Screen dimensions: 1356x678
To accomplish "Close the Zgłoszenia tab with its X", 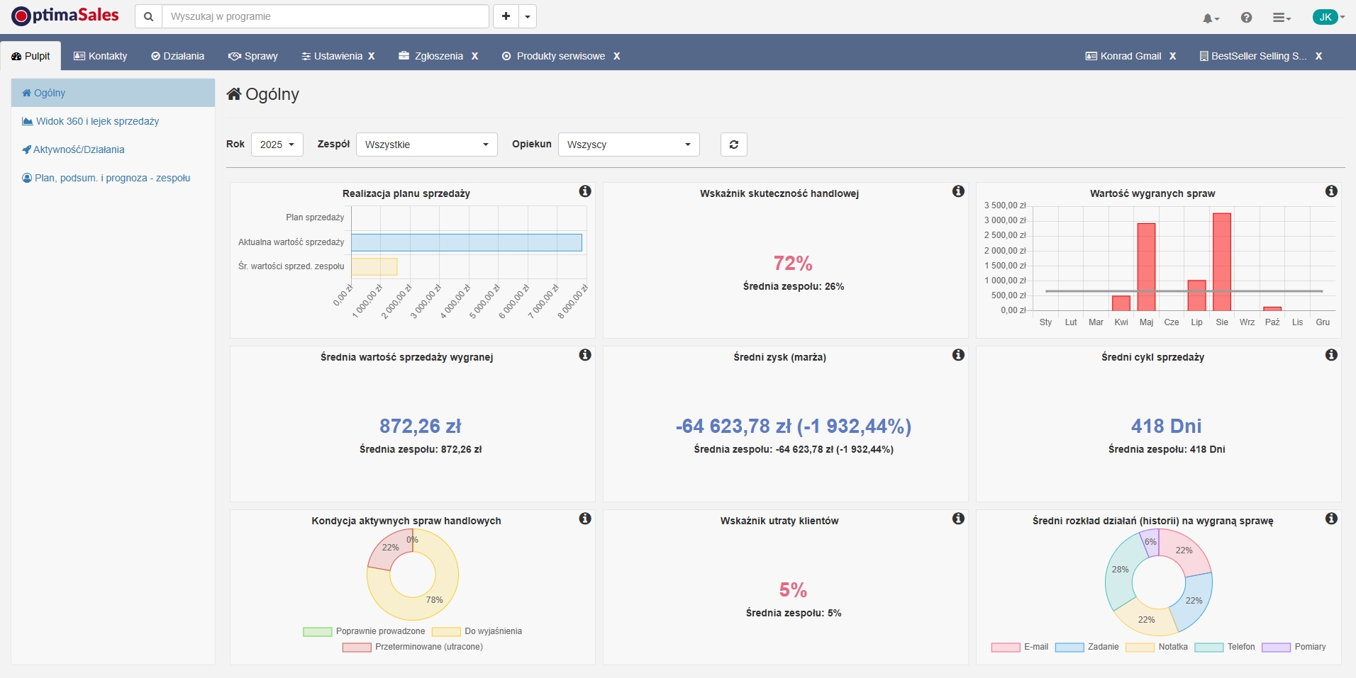I will coord(475,56).
